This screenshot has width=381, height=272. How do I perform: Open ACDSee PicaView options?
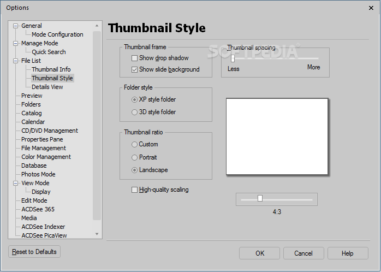click(x=44, y=235)
